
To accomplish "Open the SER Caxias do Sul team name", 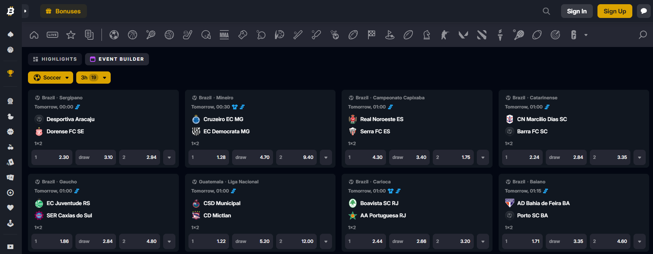I will tap(69, 215).
